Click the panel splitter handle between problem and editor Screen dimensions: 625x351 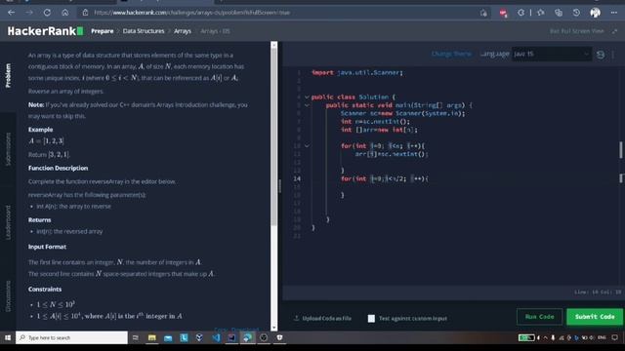[x=280, y=186]
